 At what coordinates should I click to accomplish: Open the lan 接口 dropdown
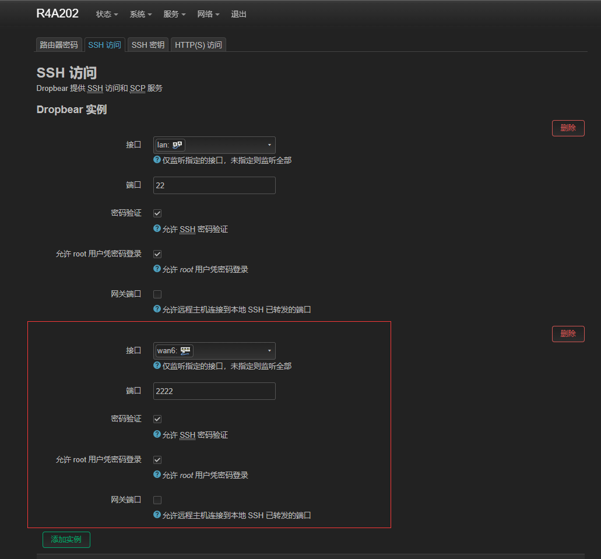[x=214, y=145]
